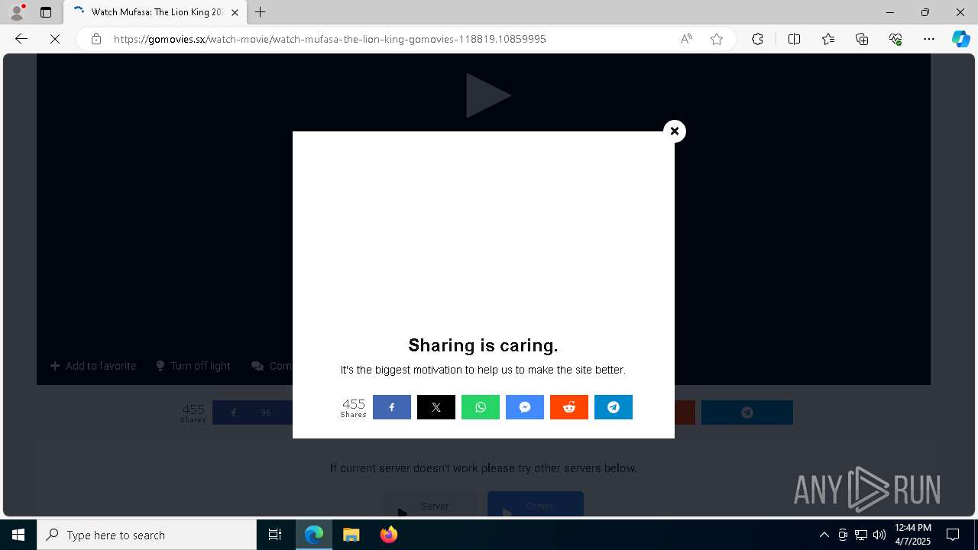Open volume control in tray

tap(879, 535)
